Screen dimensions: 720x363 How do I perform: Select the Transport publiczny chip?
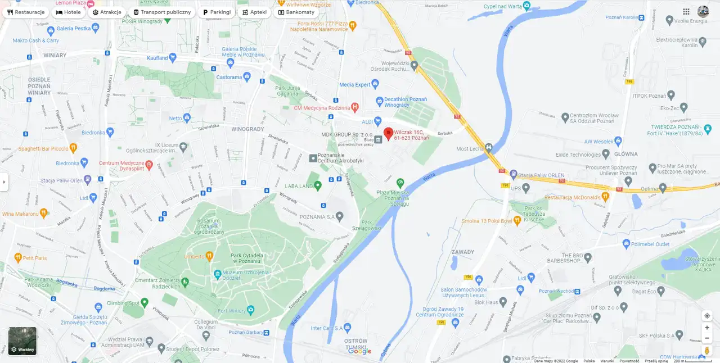(162, 12)
